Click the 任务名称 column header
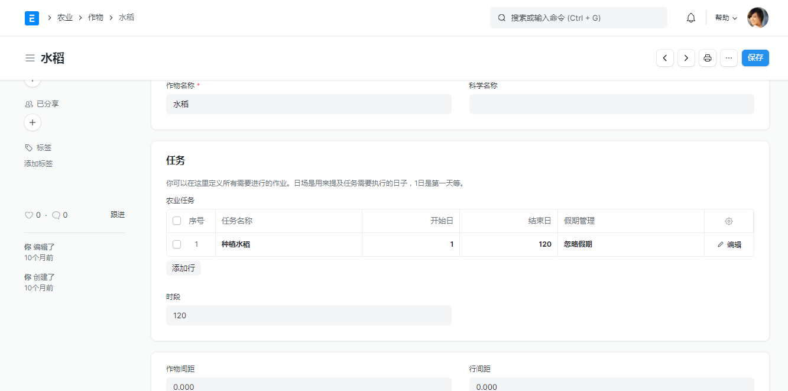 pyautogui.click(x=288, y=221)
